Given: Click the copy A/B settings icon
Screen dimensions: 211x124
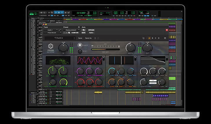Looking at the screenshot, I should [x=143, y=38].
